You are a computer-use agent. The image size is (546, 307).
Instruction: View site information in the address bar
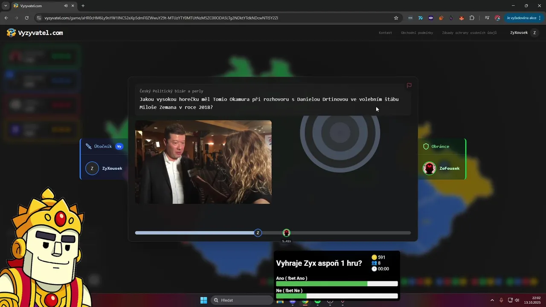[39, 18]
